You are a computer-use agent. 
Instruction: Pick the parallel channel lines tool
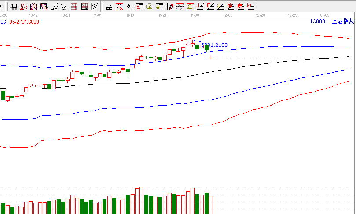pos(95,7)
